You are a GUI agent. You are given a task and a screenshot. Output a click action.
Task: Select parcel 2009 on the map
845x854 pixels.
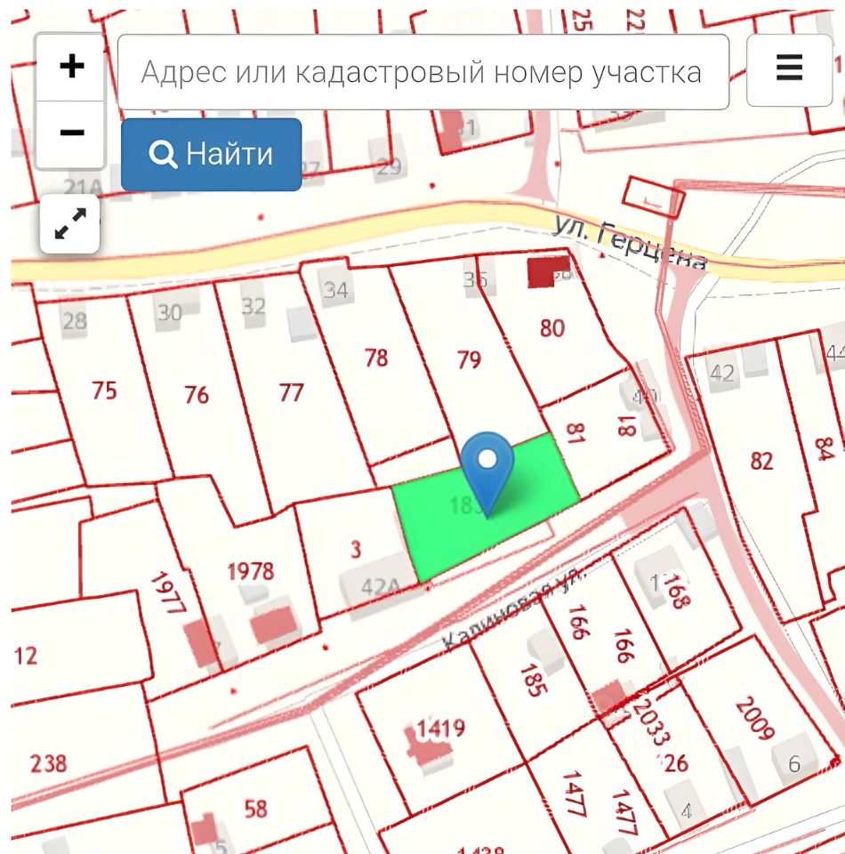point(754,719)
